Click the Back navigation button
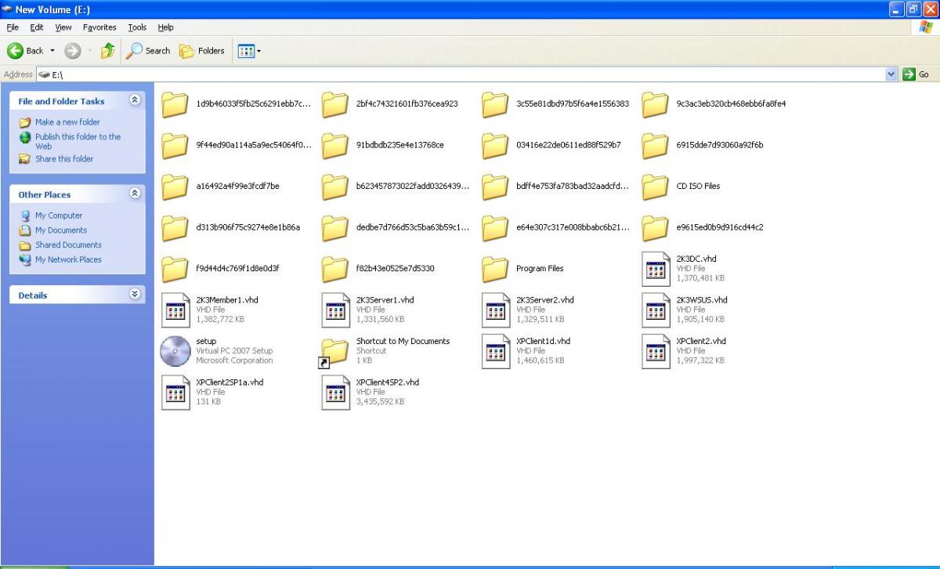 25,51
